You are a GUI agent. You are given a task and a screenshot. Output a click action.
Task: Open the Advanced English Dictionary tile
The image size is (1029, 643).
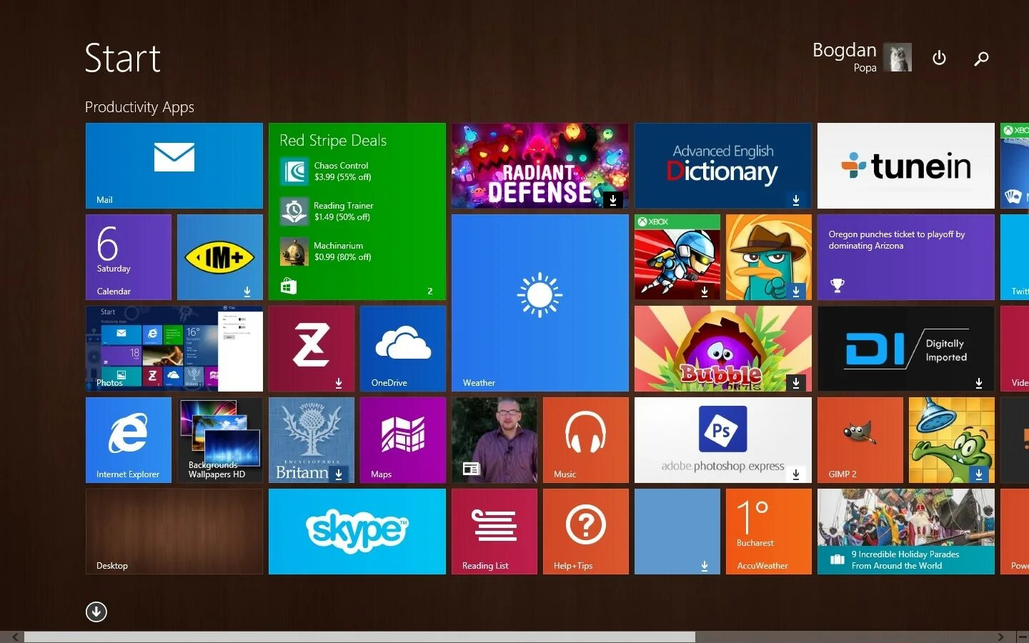click(x=723, y=166)
